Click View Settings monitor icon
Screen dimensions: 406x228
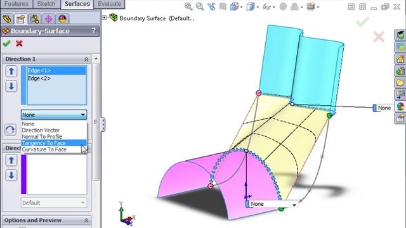(x=311, y=6)
